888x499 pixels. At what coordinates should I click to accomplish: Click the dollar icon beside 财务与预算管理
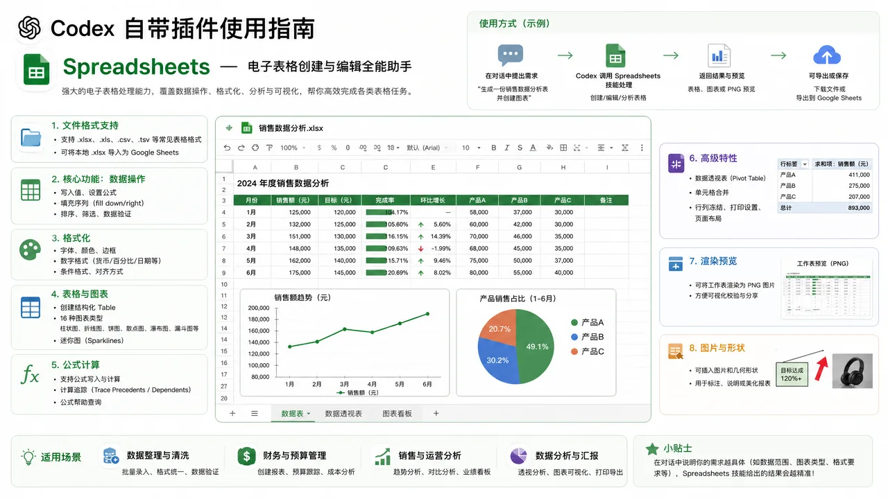[246, 455]
